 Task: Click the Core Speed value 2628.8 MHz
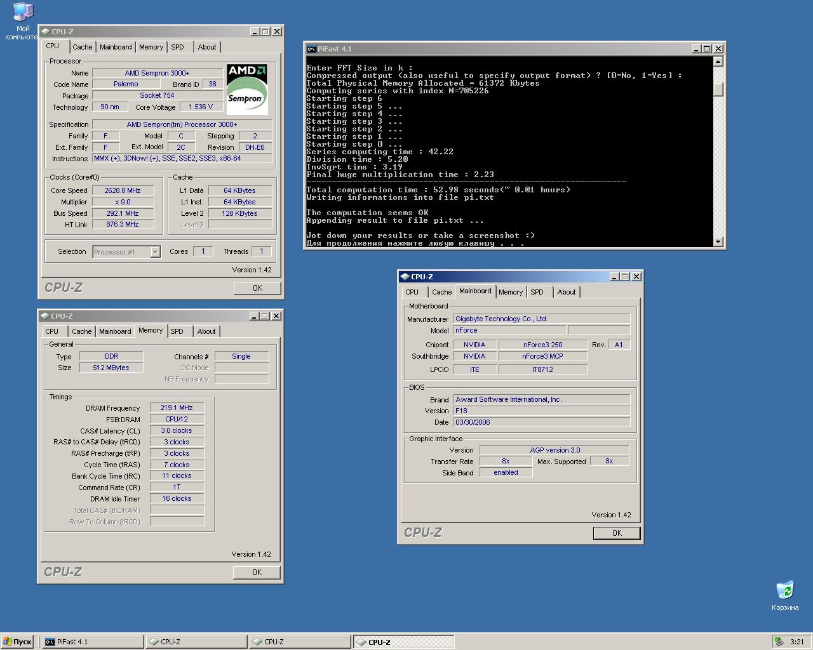click(x=123, y=190)
